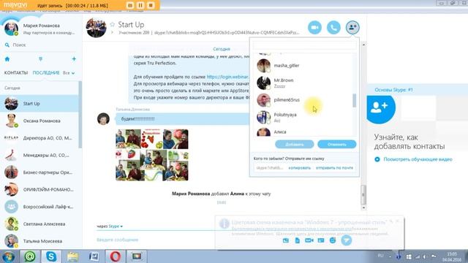Click the chat scrollbar up arrow
Image resolution: width=468 pixels, height=263 pixels.
click(x=363, y=45)
